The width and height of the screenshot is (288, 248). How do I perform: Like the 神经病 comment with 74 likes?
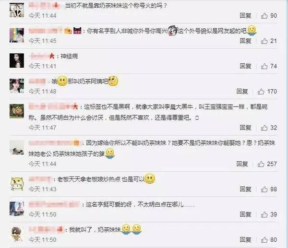264,66
